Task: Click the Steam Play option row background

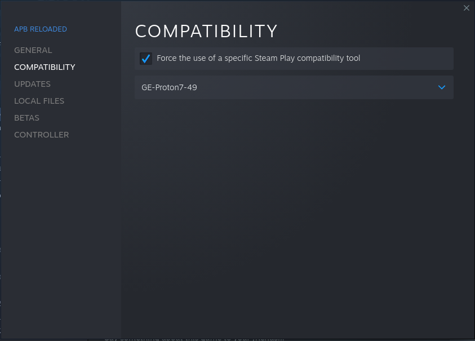Action: coord(406,58)
